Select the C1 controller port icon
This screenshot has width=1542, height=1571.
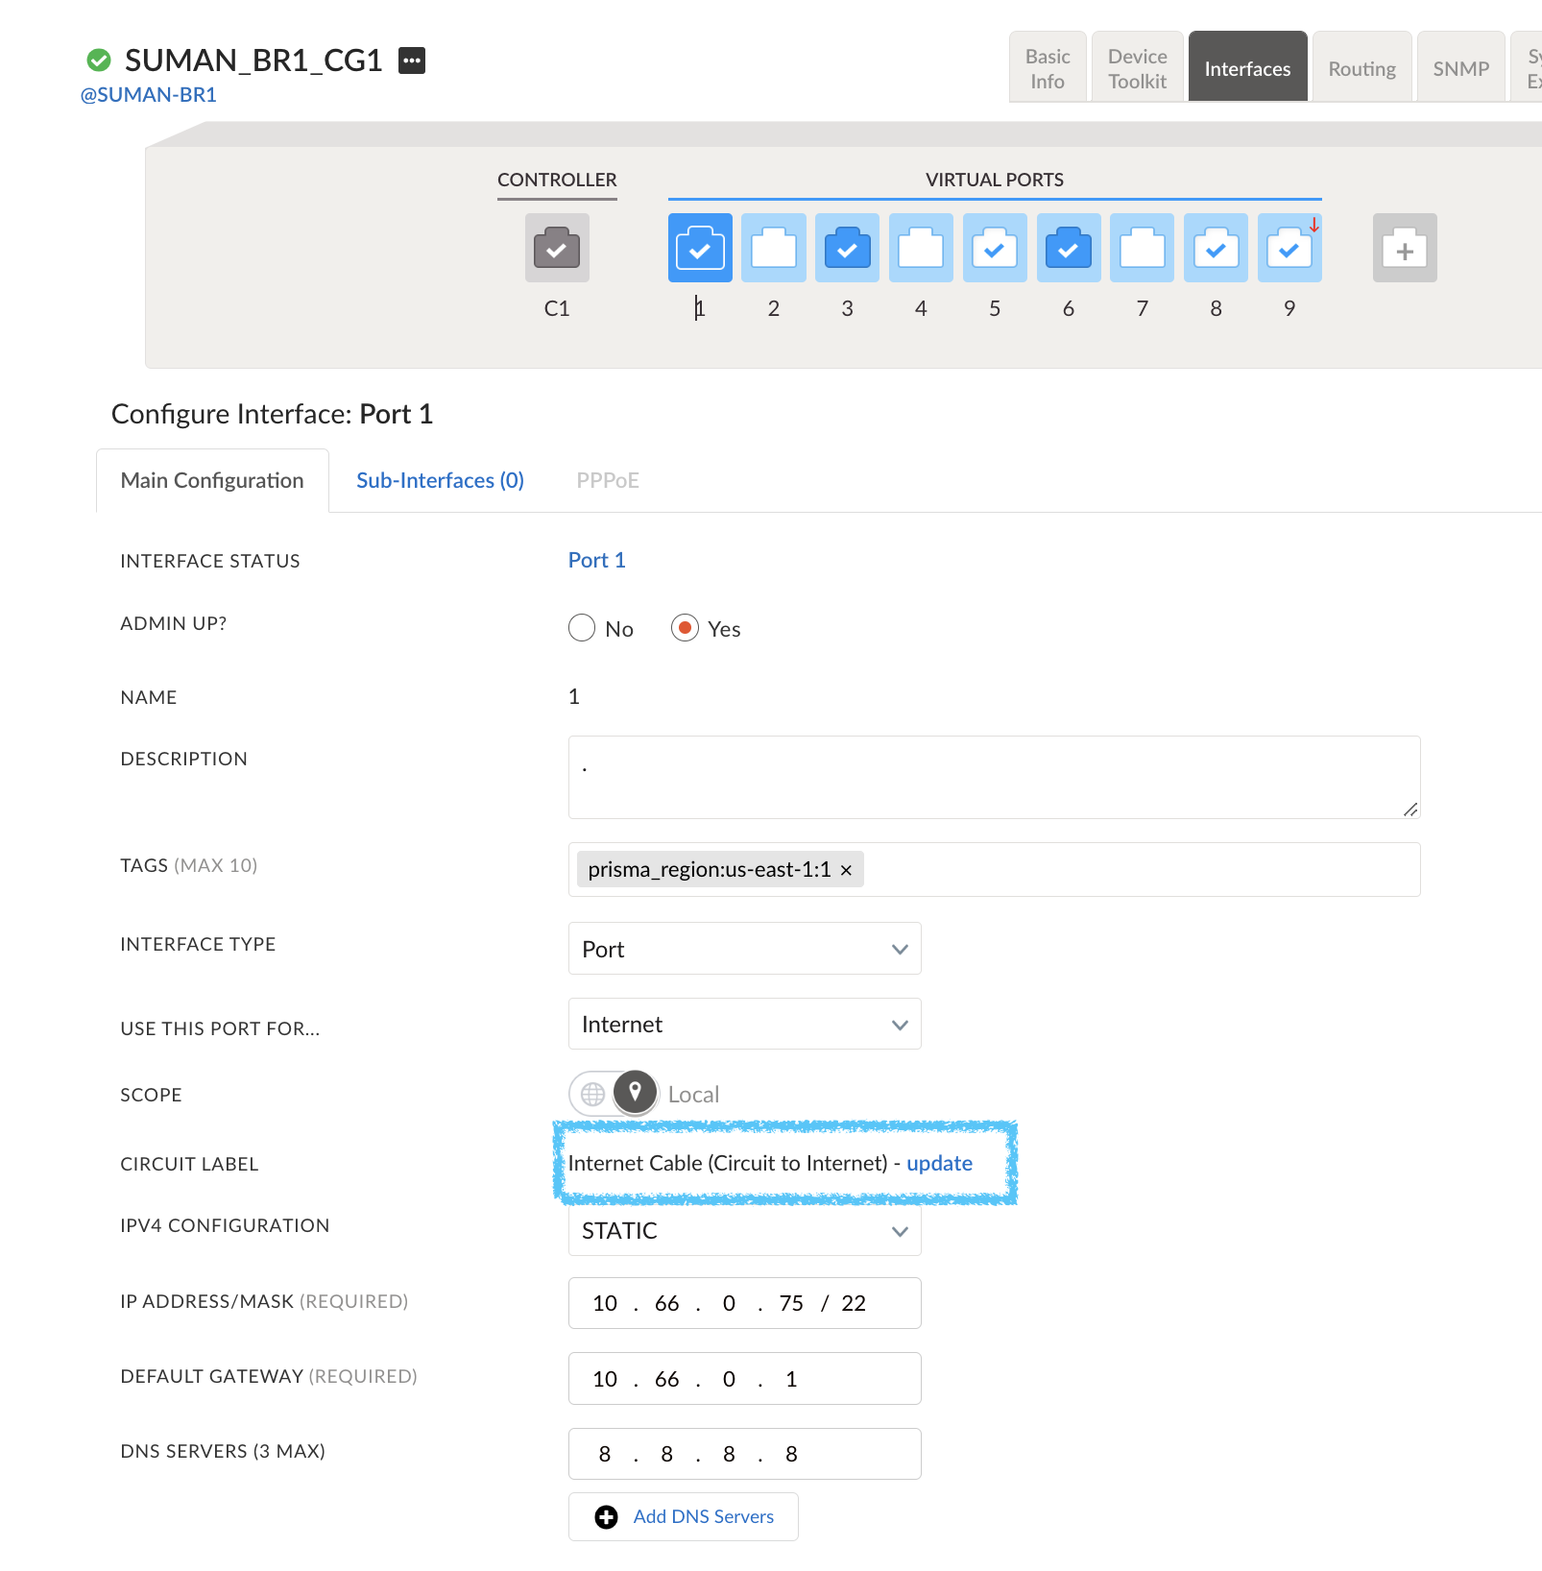[x=557, y=248]
